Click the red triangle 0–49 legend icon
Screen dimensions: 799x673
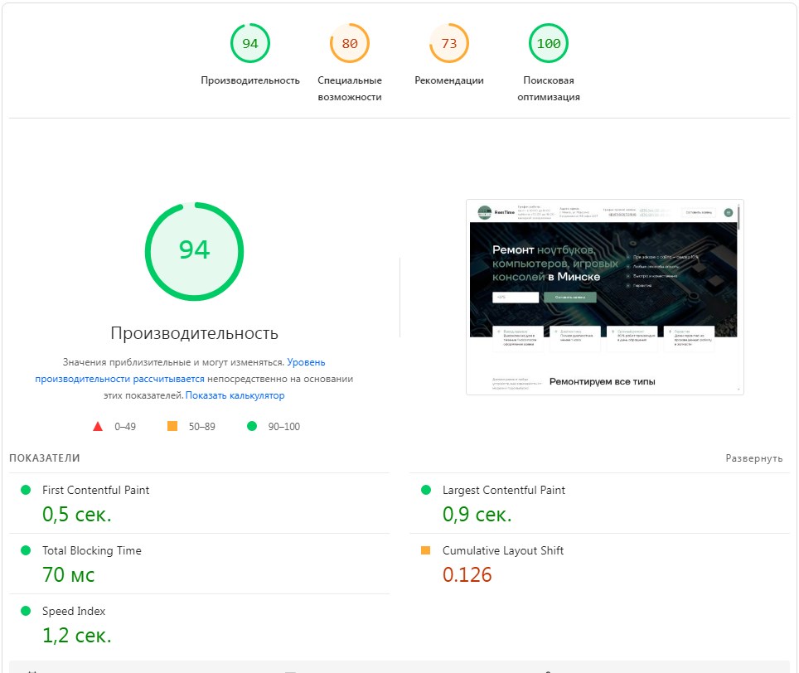click(97, 426)
